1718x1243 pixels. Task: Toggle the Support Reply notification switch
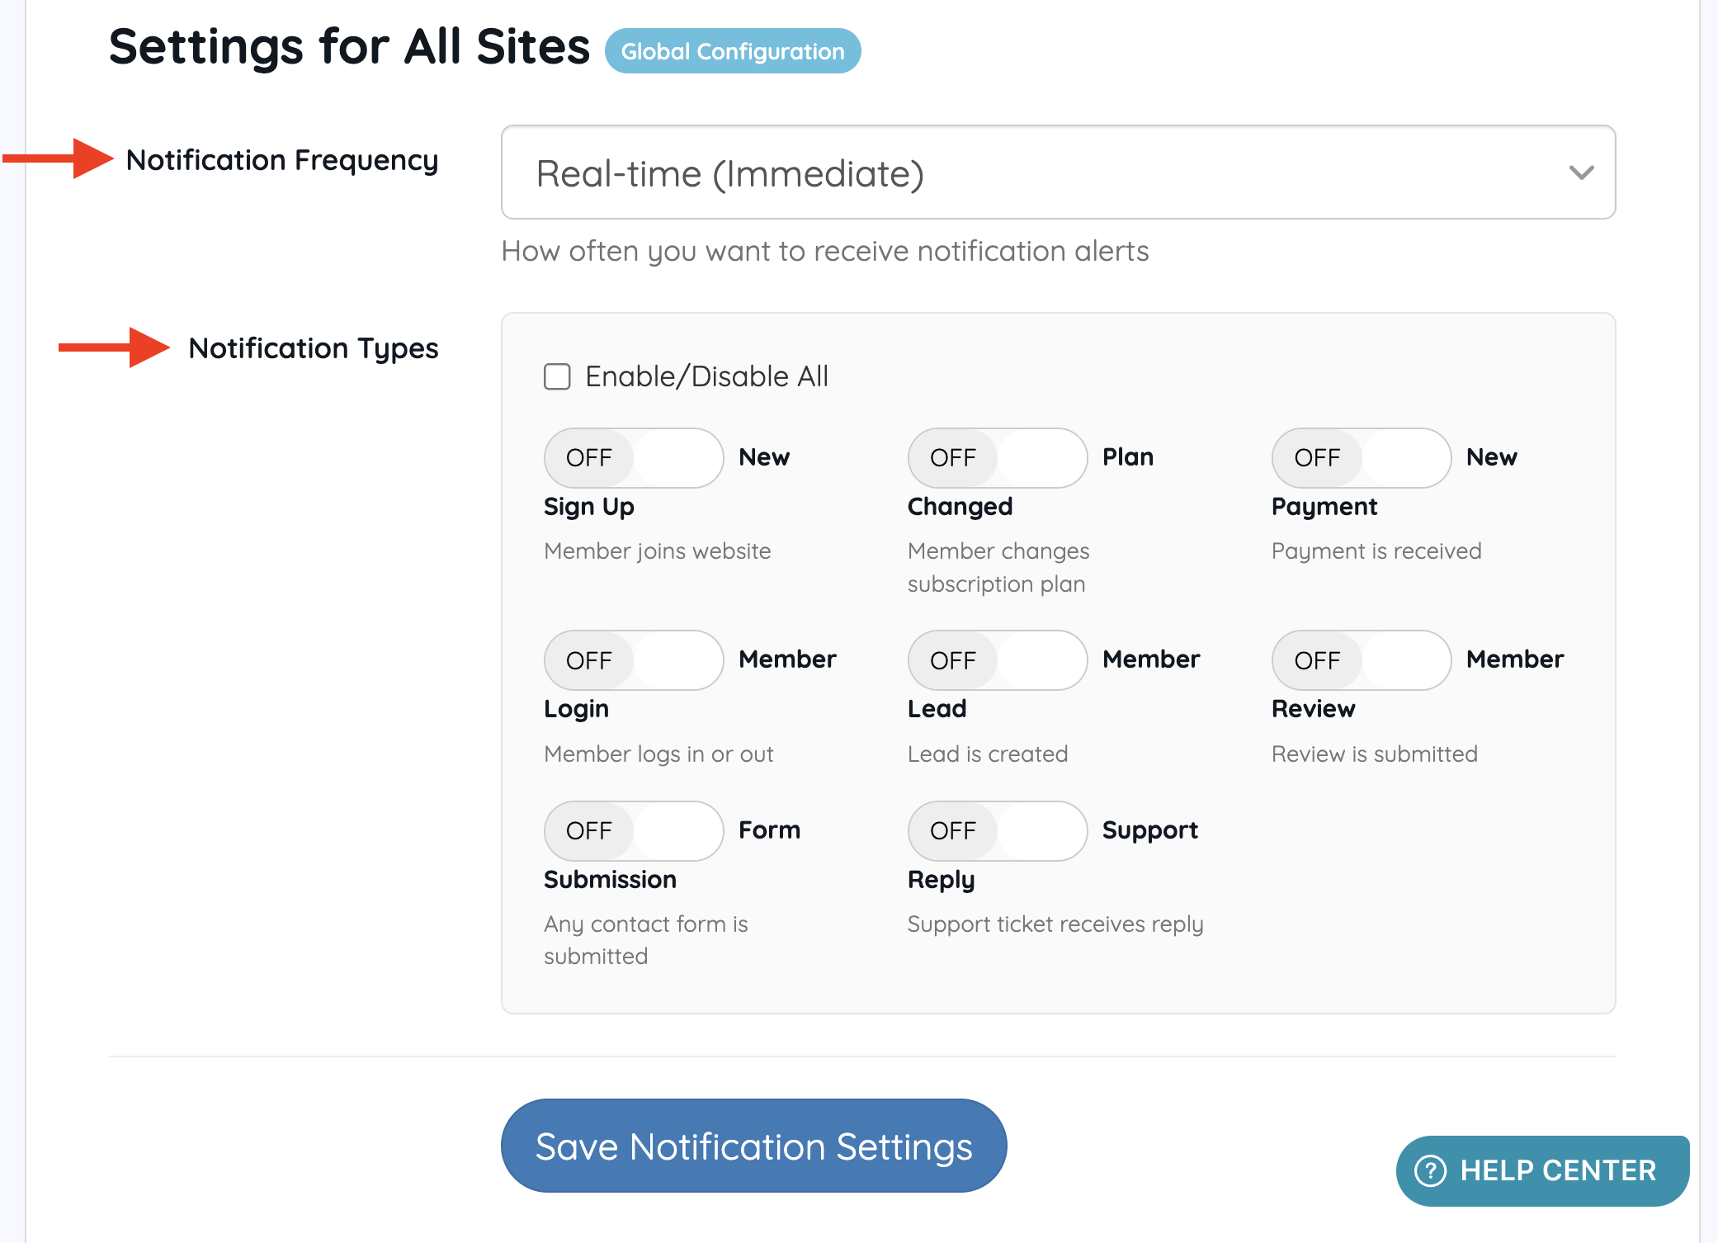point(997,831)
